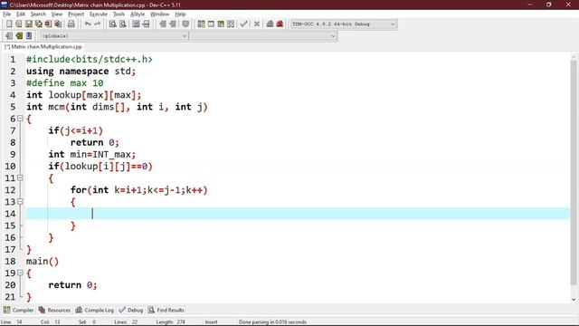The height and width of the screenshot is (326, 579).
Task: Open the Window menu
Action: (159, 14)
